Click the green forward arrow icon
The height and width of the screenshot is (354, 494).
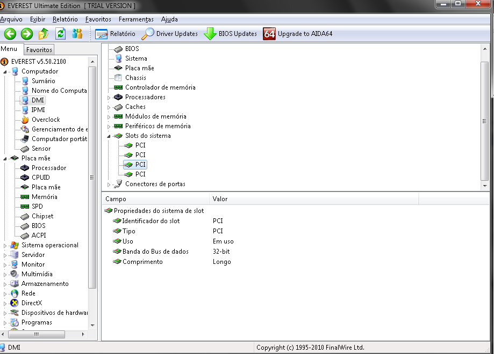click(27, 34)
